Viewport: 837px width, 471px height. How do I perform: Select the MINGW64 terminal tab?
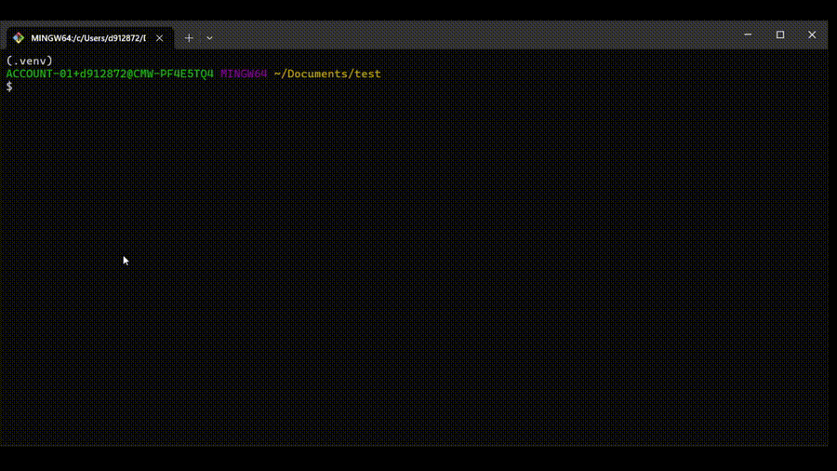(x=89, y=38)
